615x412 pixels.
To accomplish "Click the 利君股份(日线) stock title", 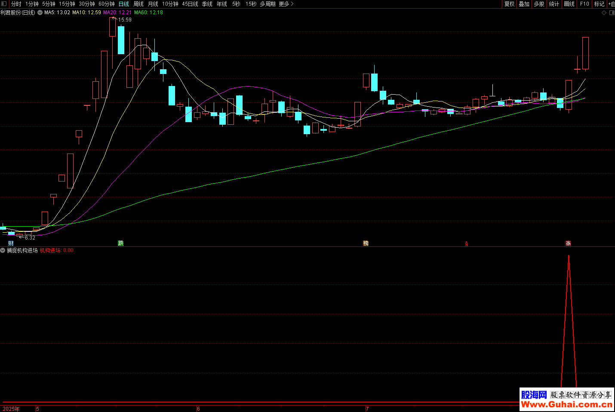I will point(18,13).
